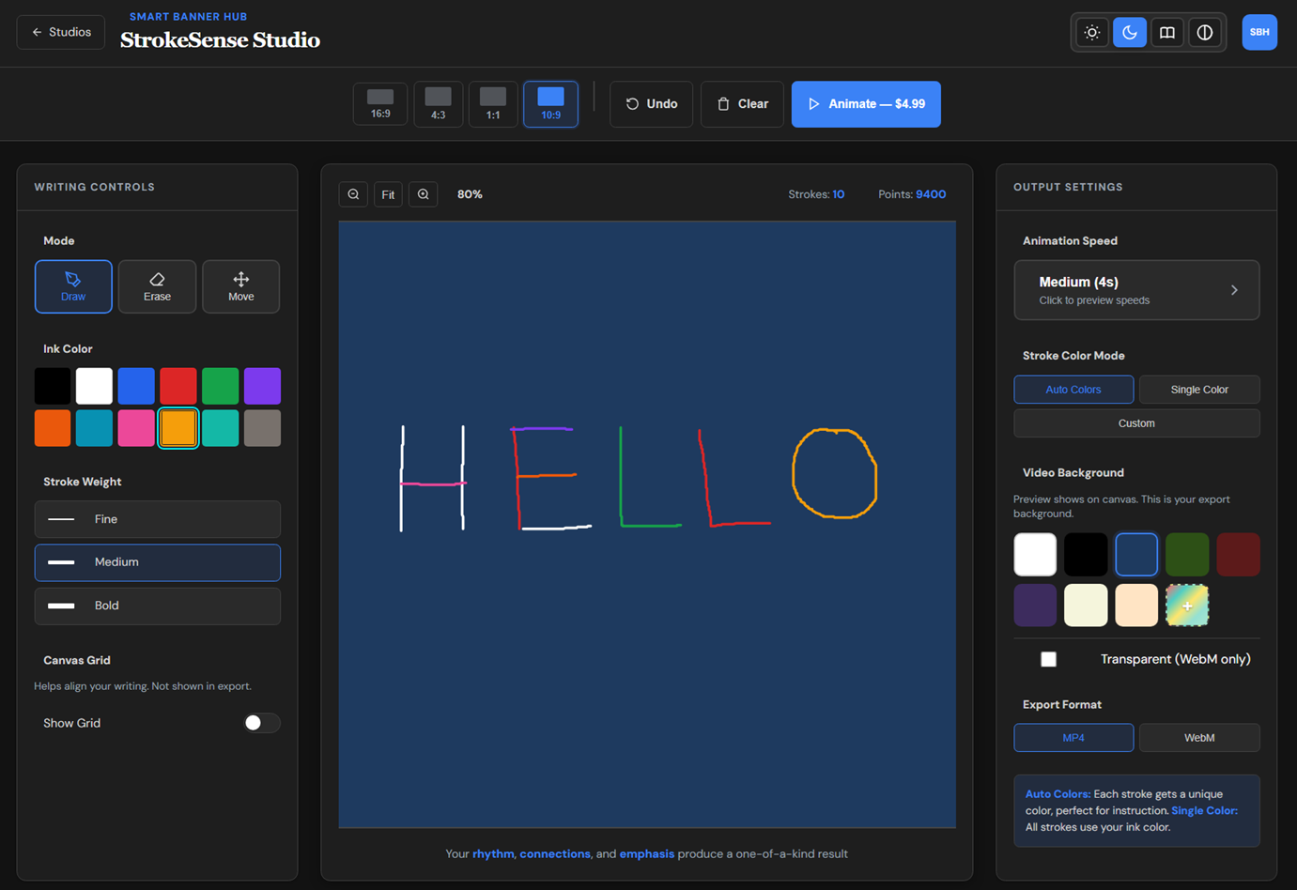
Task: Pick the purple ink color swatch
Action: click(262, 386)
